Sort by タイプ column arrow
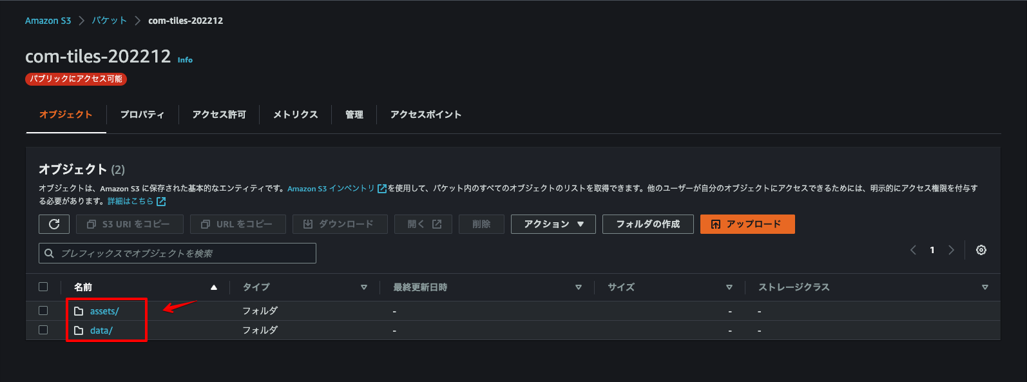 (364, 287)
